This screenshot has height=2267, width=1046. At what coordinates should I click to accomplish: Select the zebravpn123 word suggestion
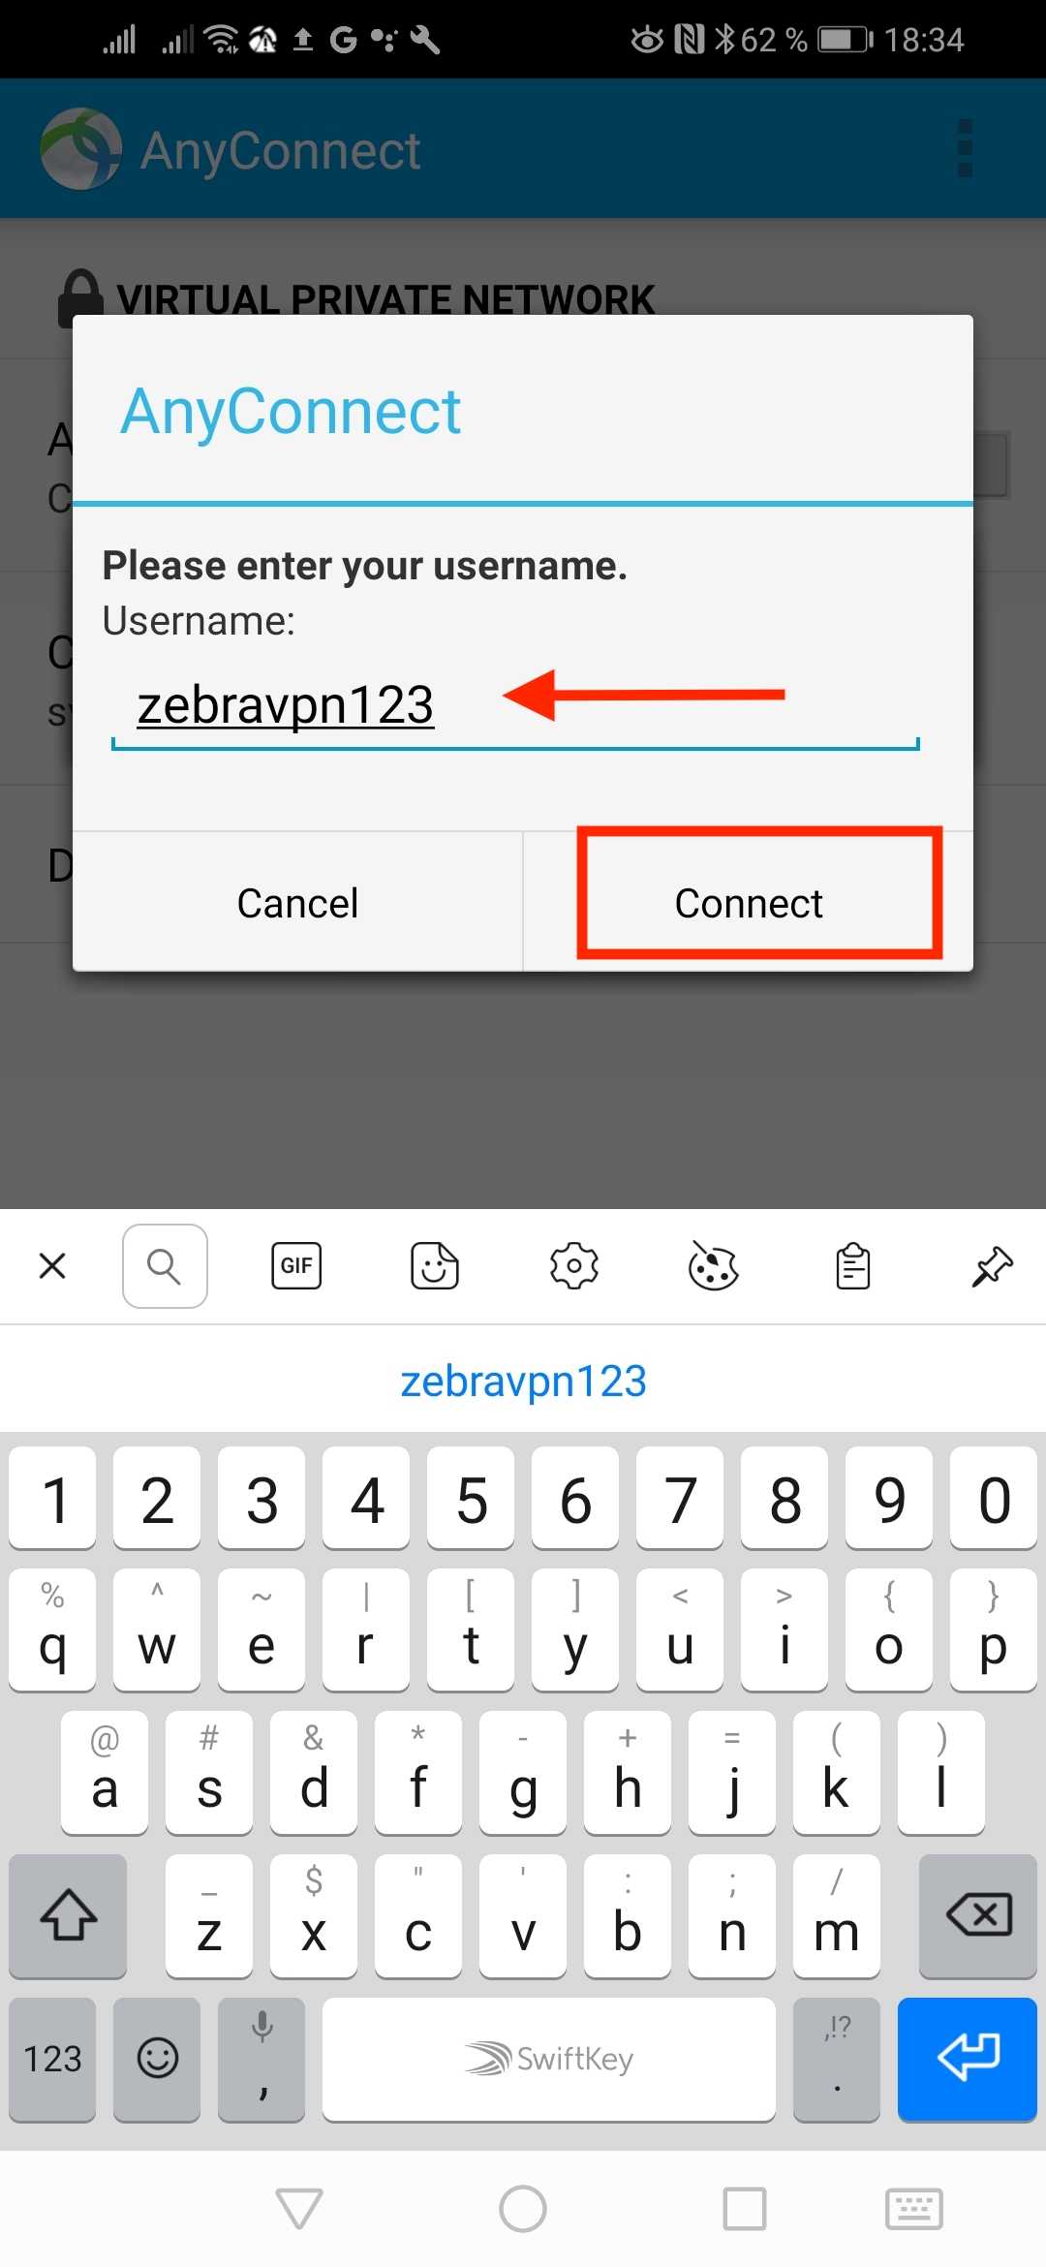coord(523,1381)
